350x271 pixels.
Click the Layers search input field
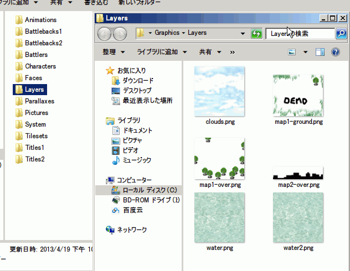(300, 34)
